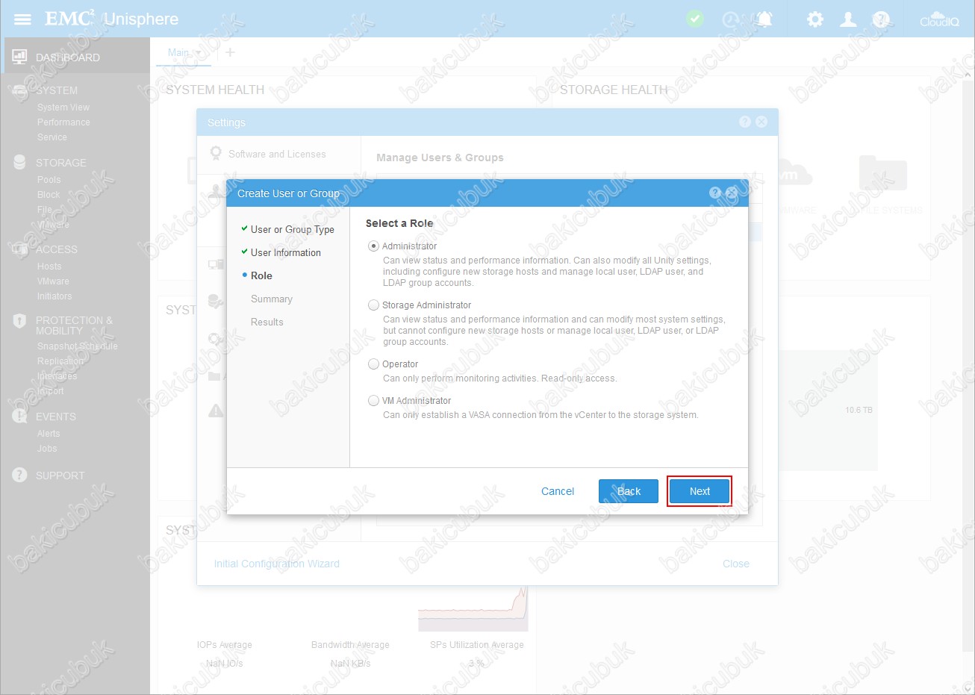975x695 pixels.
Task: Open Alerts under Events
Action: (49, 434)
